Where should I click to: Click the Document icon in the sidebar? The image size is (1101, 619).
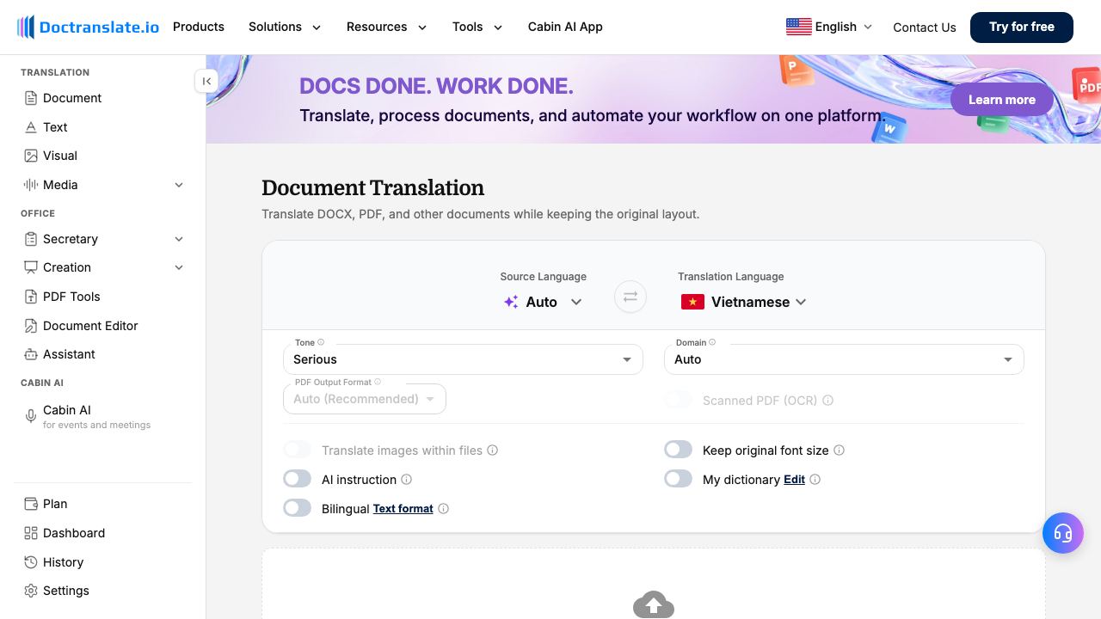click(x=31, y=98)
